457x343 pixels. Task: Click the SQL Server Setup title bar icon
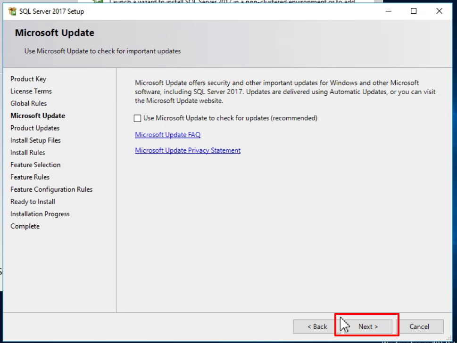(13, 11)
